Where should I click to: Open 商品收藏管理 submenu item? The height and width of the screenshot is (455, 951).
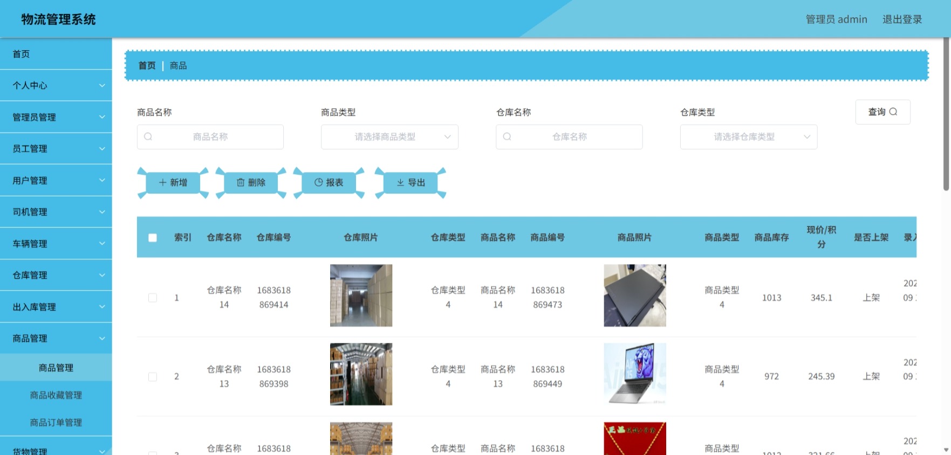click(x=56, y=395)
